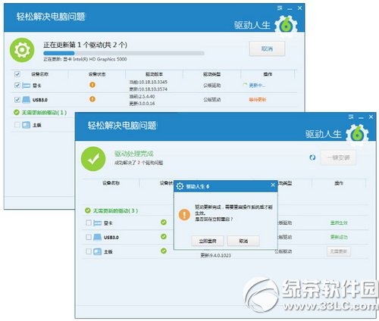This screenshot has height=321, width=379.
Task: Click the refresh icon beside 一键安装 button
Action: (x=312, y=157)
